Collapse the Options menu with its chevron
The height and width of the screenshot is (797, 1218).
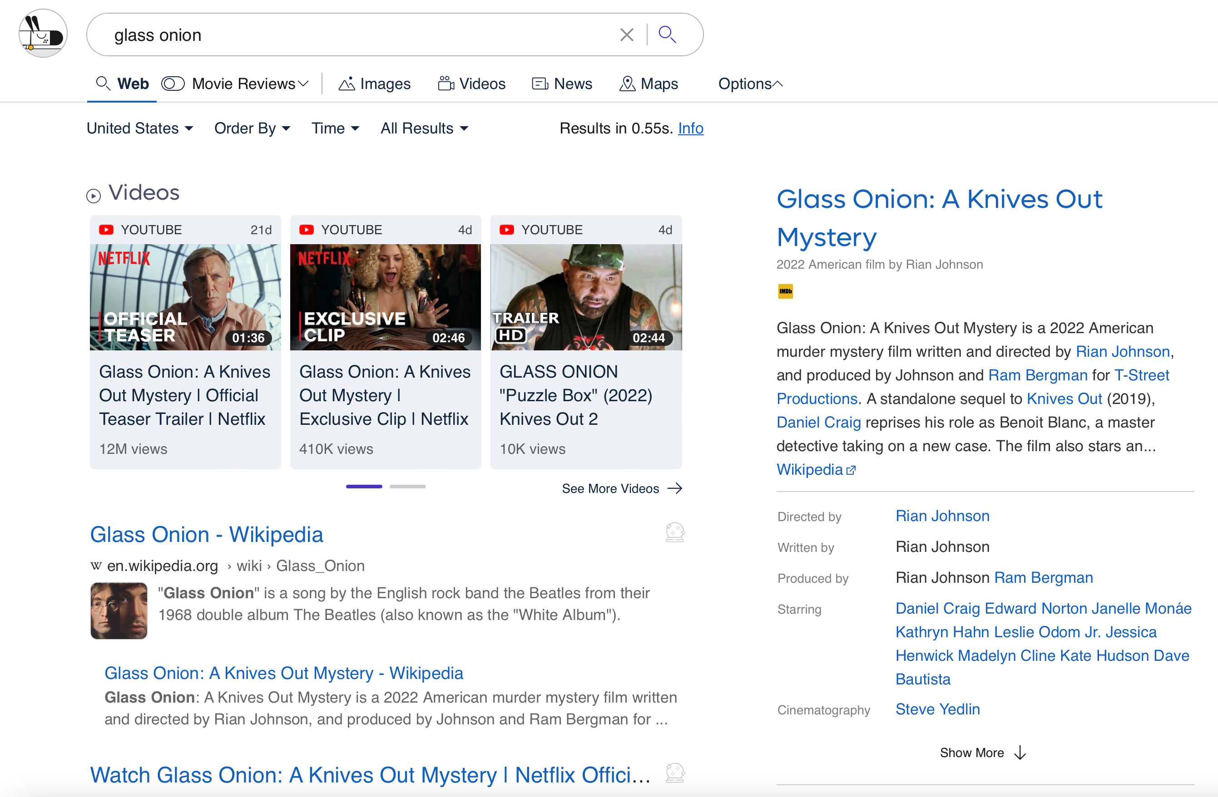778,83
